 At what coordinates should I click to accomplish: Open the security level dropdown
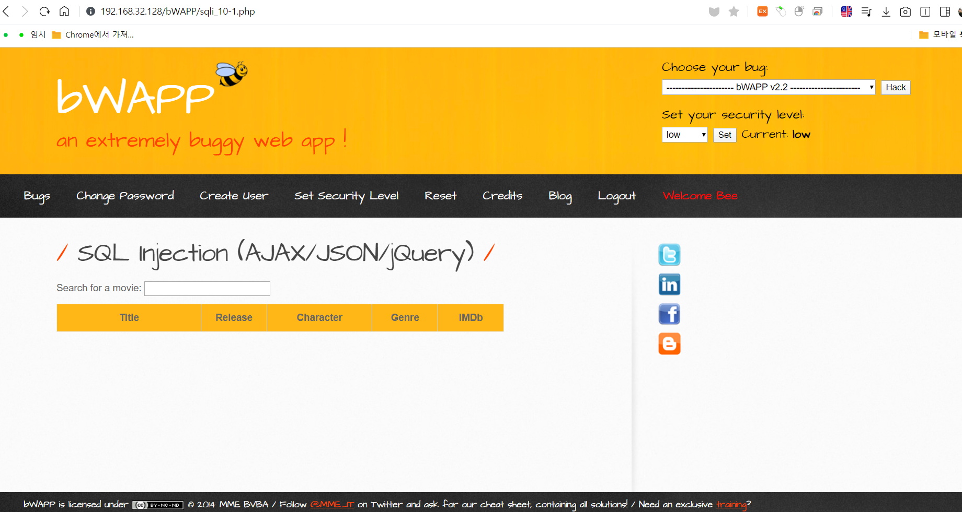pos(685,135)
